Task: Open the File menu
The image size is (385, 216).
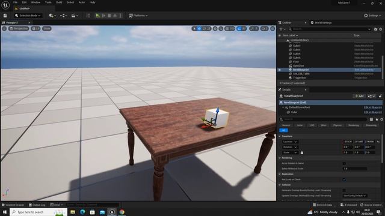Action: coord(15,2)
